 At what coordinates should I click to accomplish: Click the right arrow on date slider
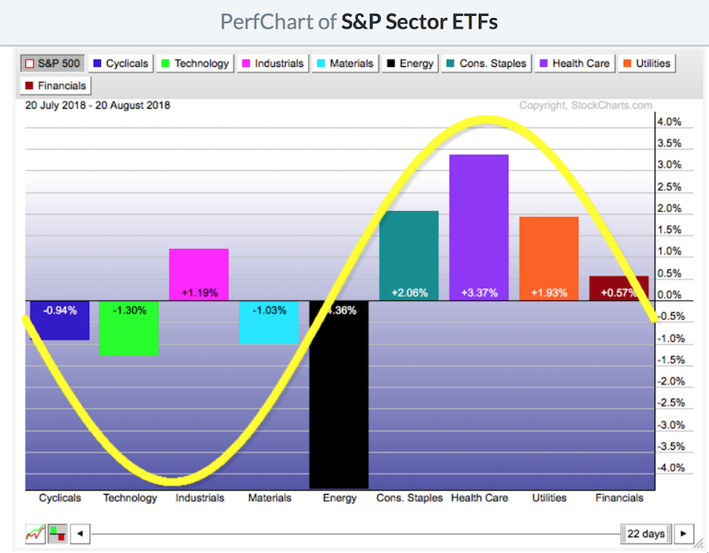[683, 534]
